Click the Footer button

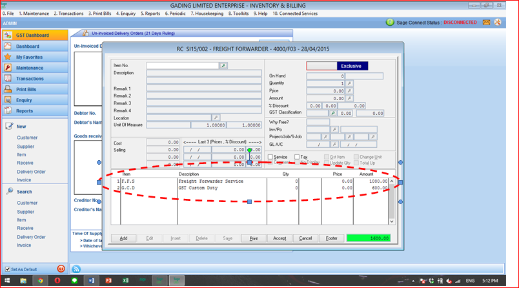pyautogui.click(x=331, y=238)
